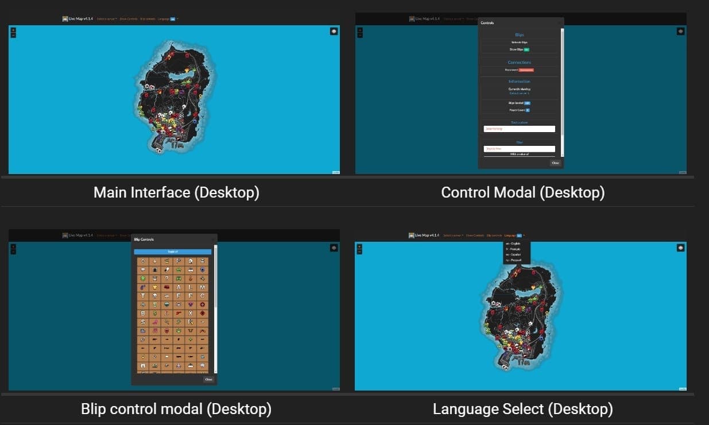Image resolution: width=709 pixels, height=425 pixels.
Task: Select the parachute blip icon
Action: [166, 304]
